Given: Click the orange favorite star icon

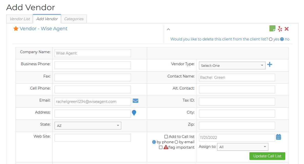Looking at the screenshot, I should (16, 29).
